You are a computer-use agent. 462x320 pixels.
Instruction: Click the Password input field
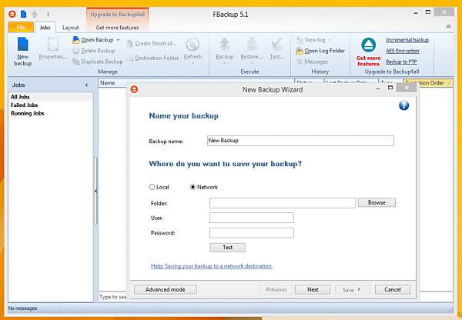[252, 233]
